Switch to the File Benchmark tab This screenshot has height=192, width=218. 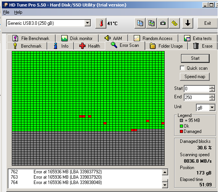tap(31, 38)
